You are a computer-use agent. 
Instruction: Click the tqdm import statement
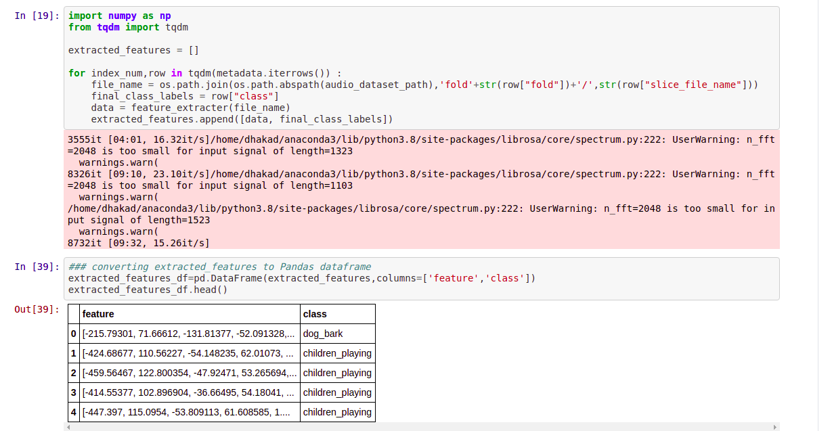coord(122,27)
